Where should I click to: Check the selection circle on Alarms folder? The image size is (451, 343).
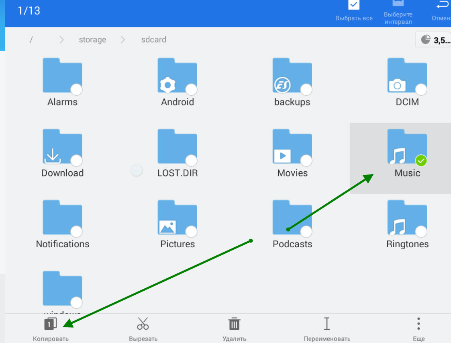[76, 90]
